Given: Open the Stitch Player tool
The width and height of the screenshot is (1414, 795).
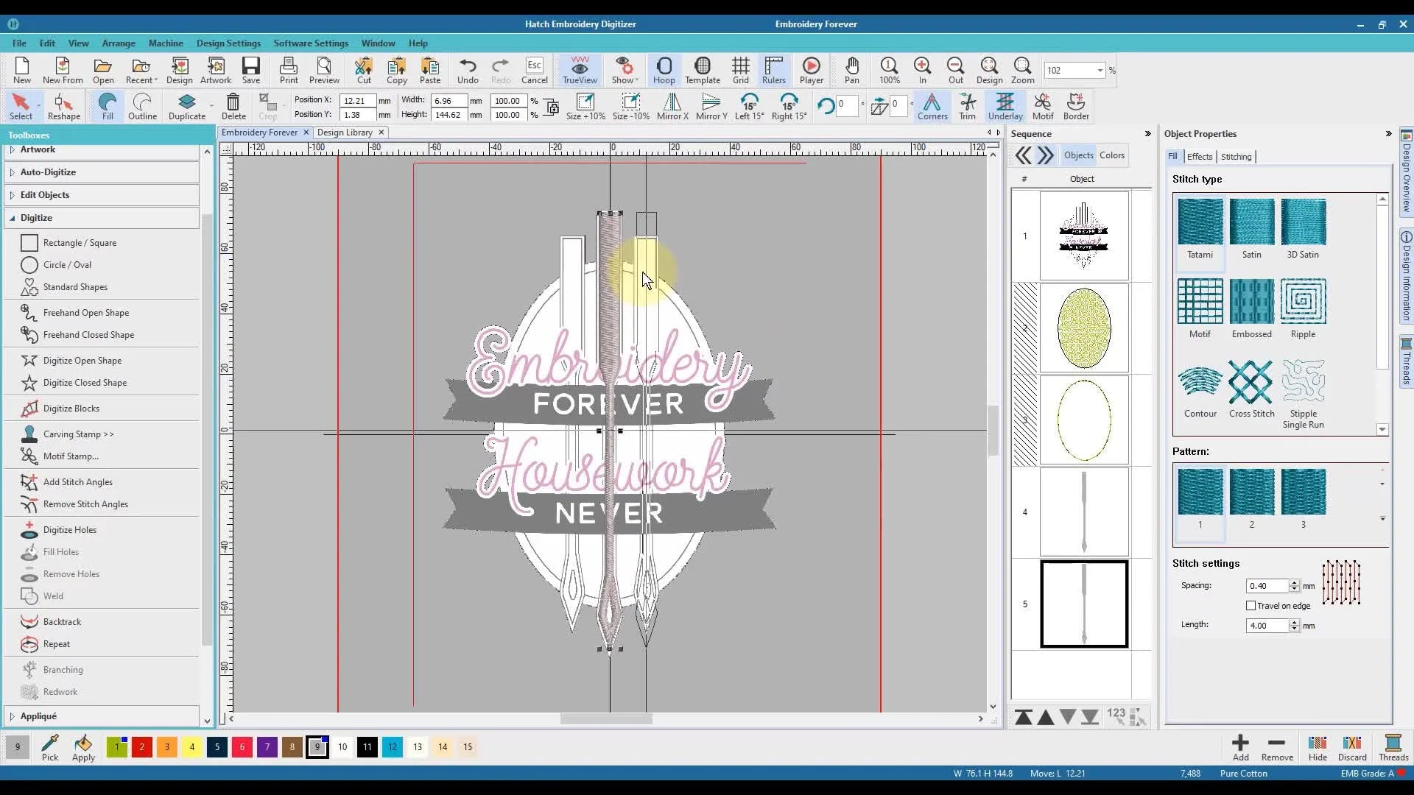Looking at the screenshot, I should tap(811, 71).
